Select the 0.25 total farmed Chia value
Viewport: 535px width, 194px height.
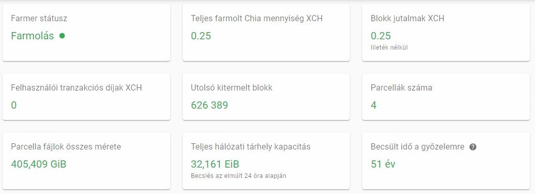201,36
